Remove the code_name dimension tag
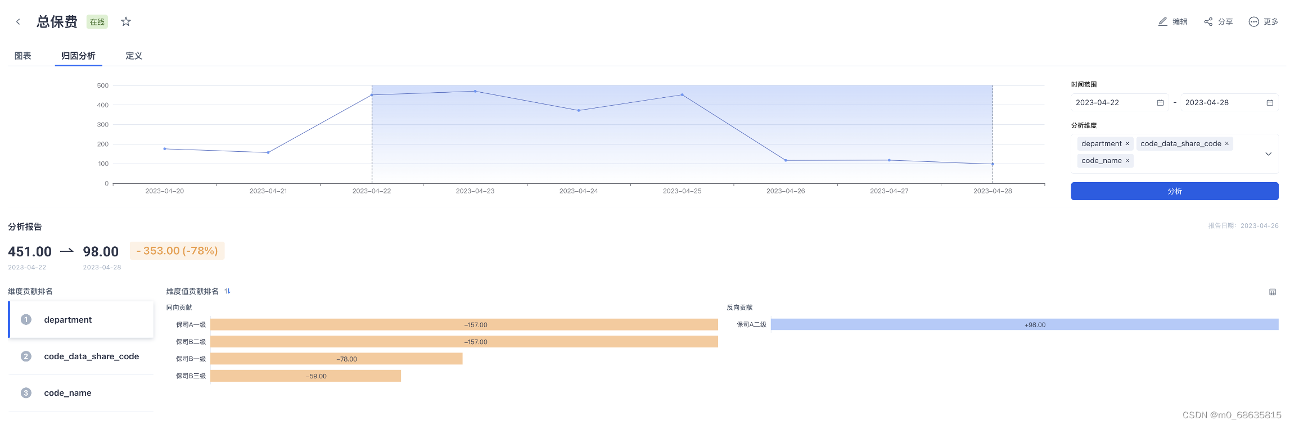The height and width of the screenshot is (425, 1290). (x=1127, y=161)
